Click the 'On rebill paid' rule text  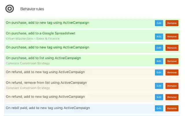[x=48, y=108]
